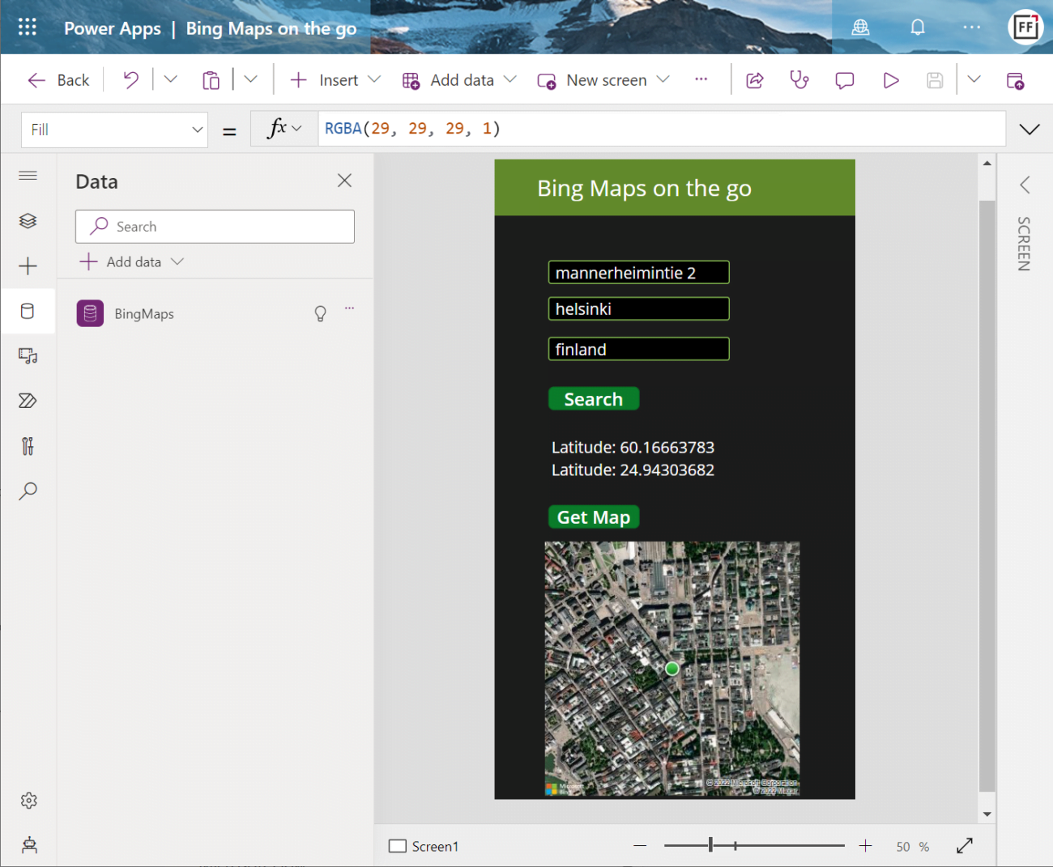Expand the Add data dropdown arrow
The width and height of the screenshot is (1053, 867).
[510, 79]
